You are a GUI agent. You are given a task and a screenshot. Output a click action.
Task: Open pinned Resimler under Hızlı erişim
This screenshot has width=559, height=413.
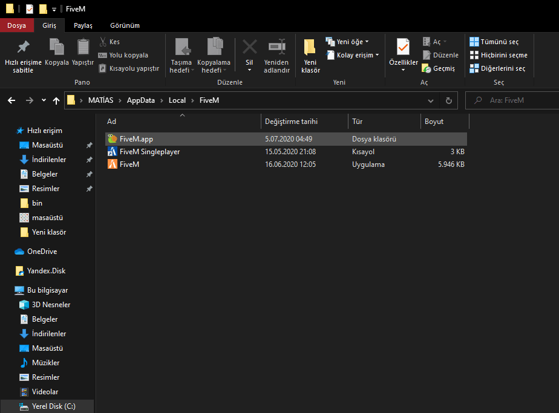pyautogui.click(x=39, y=189)
